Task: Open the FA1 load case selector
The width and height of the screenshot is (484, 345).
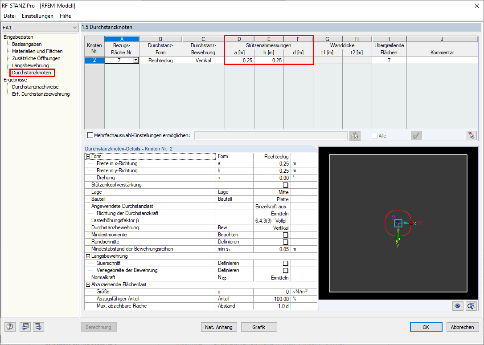Action: (x=39, y=27)
